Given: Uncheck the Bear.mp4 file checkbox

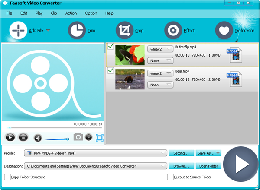Looking at the screenshot, I should point(110,70).
